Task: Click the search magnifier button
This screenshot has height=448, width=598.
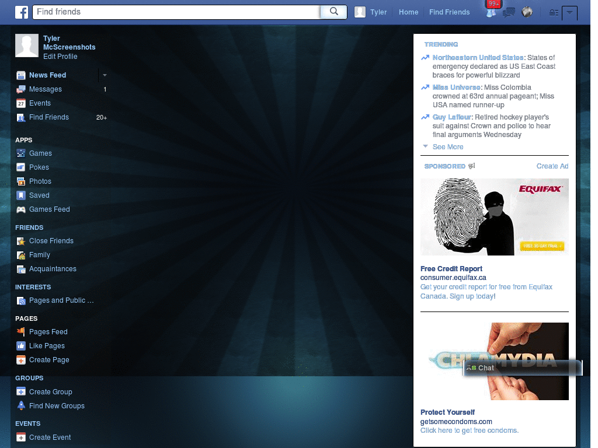Action: pos(333,12)
